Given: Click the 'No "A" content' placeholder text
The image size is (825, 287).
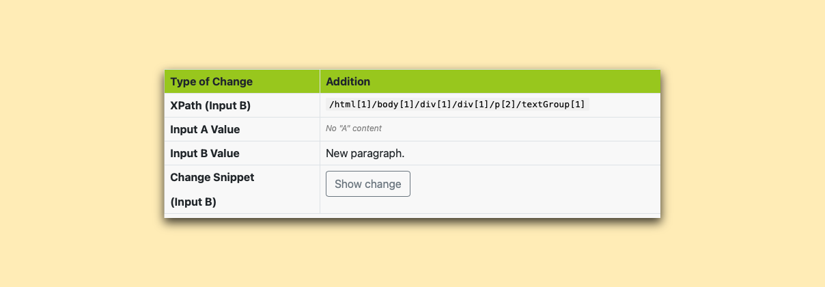Looking at the screenshot, I should tap(354, 128).
